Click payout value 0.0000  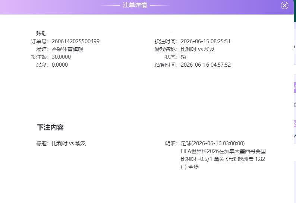(60, 65)
